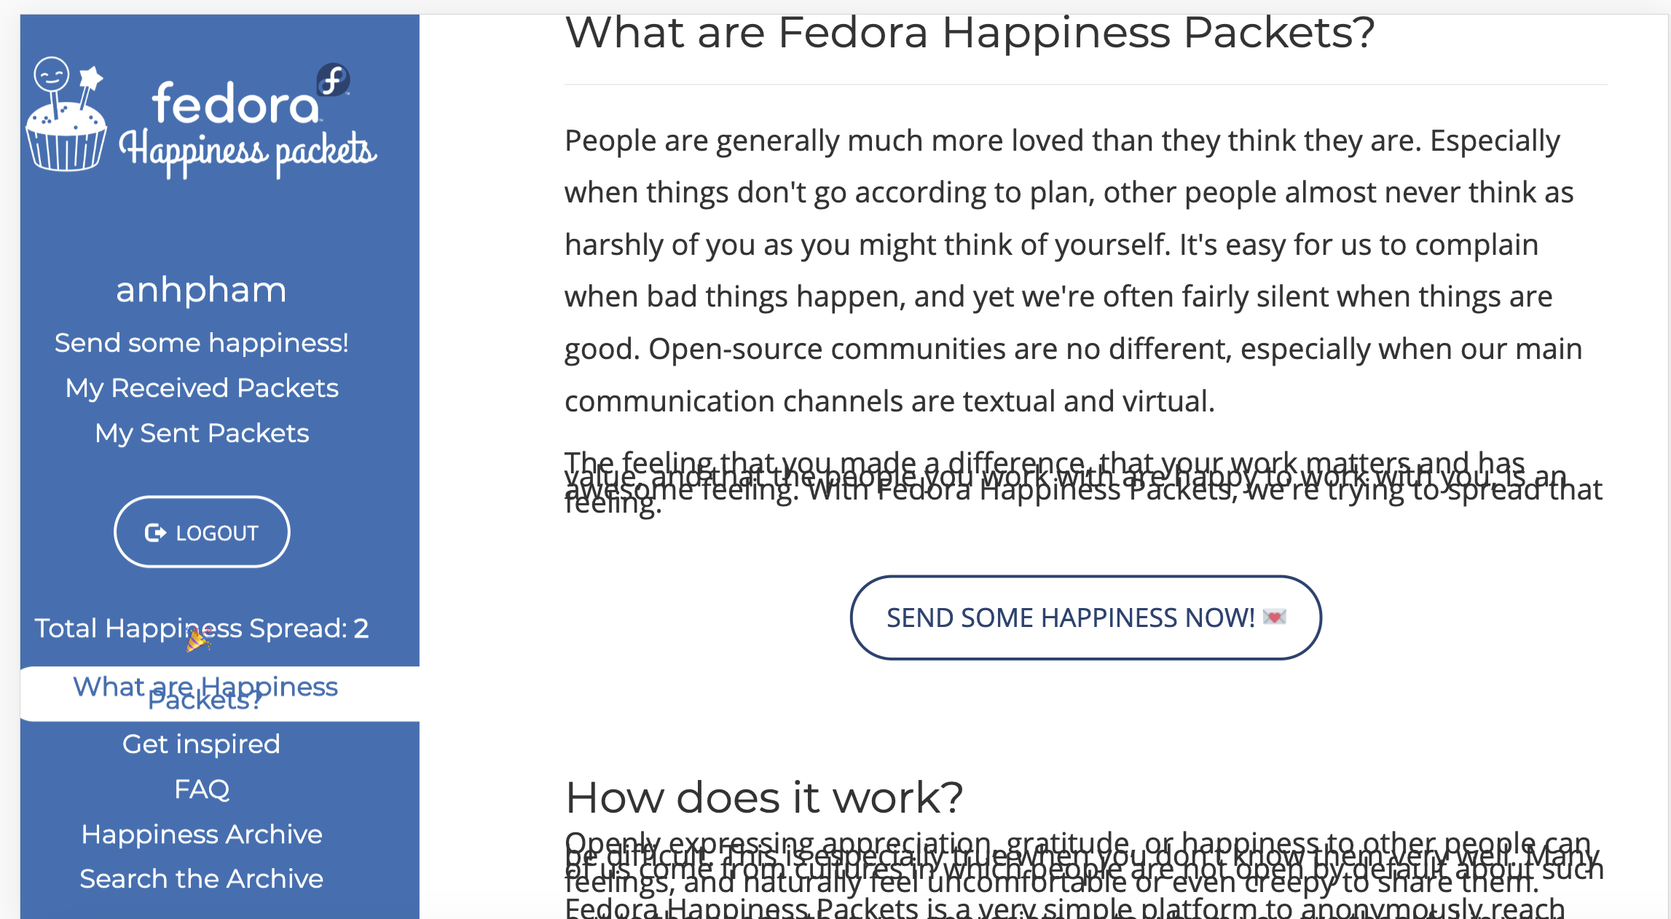Browse the Happiness Archive

202,835
